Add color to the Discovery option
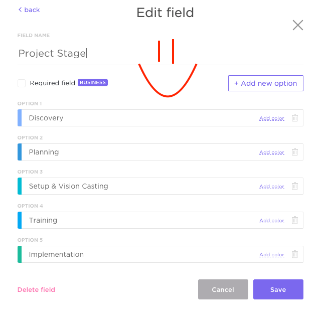Viewport: 324px width, 324px height. tap(272, 118)
